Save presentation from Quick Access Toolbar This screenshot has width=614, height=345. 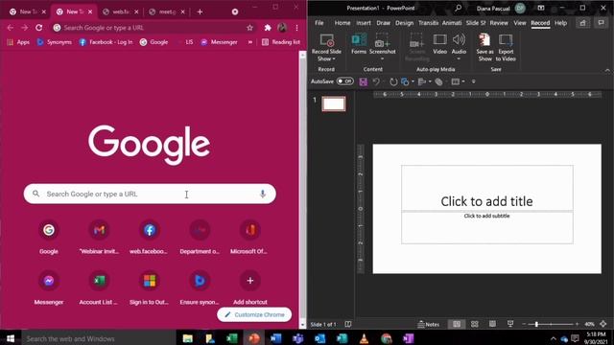click(x=364, y=81)
